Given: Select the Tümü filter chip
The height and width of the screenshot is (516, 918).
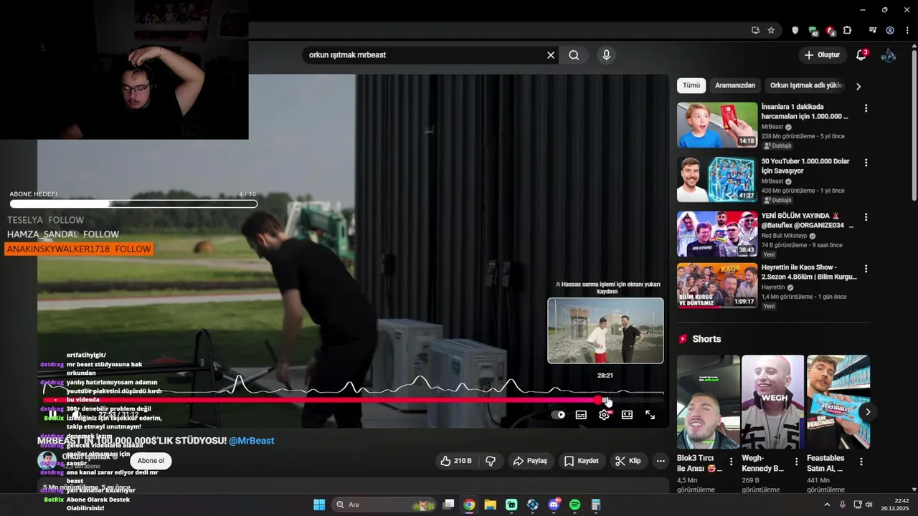Looking at the screenshot, I should coord(691,85).
